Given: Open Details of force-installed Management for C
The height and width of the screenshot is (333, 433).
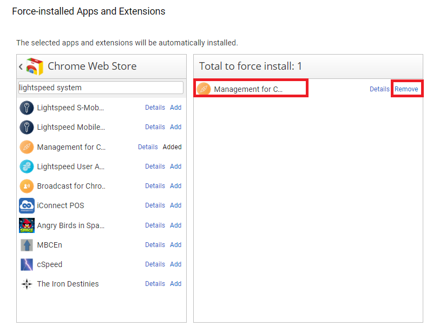Looking at the screenshot, I should coord(379,89).
